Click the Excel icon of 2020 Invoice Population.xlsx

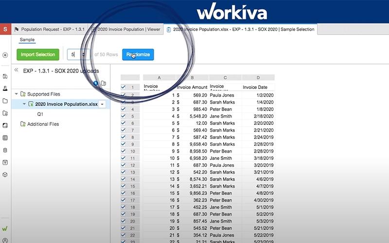[x=31, y=104]
